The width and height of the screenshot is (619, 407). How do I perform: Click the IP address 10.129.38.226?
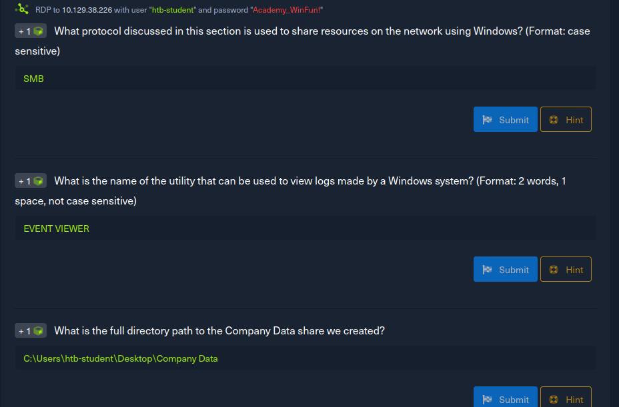87,10
